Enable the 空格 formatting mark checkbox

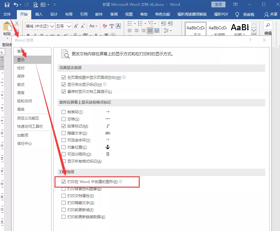[x=63, y=119]
